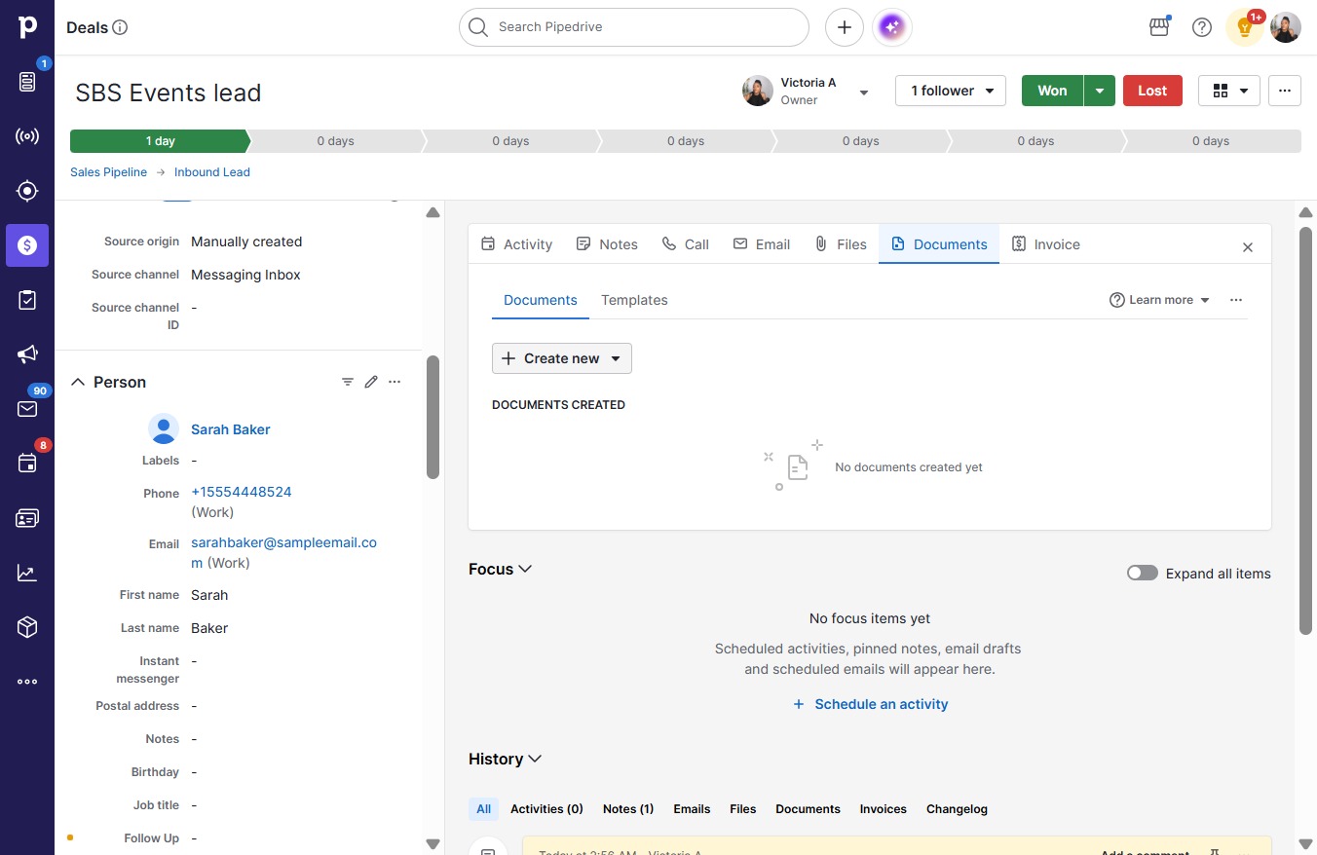Image resolution: width=1317 pixels, height=855 pixels.
Task: Open Documents panel more options ellipsis
Action: click(x=1236, y=300)
